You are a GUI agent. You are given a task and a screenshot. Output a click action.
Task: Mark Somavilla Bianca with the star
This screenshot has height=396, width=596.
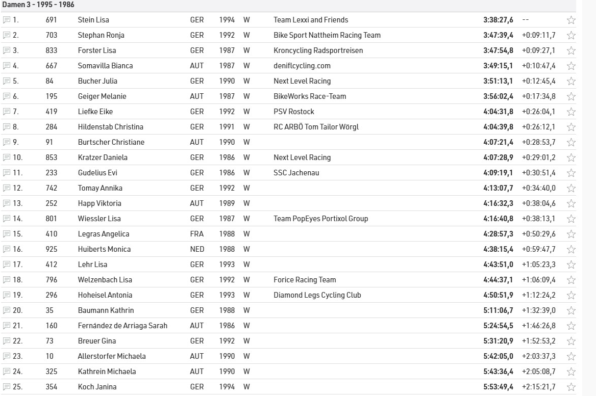tap(571, 66)
